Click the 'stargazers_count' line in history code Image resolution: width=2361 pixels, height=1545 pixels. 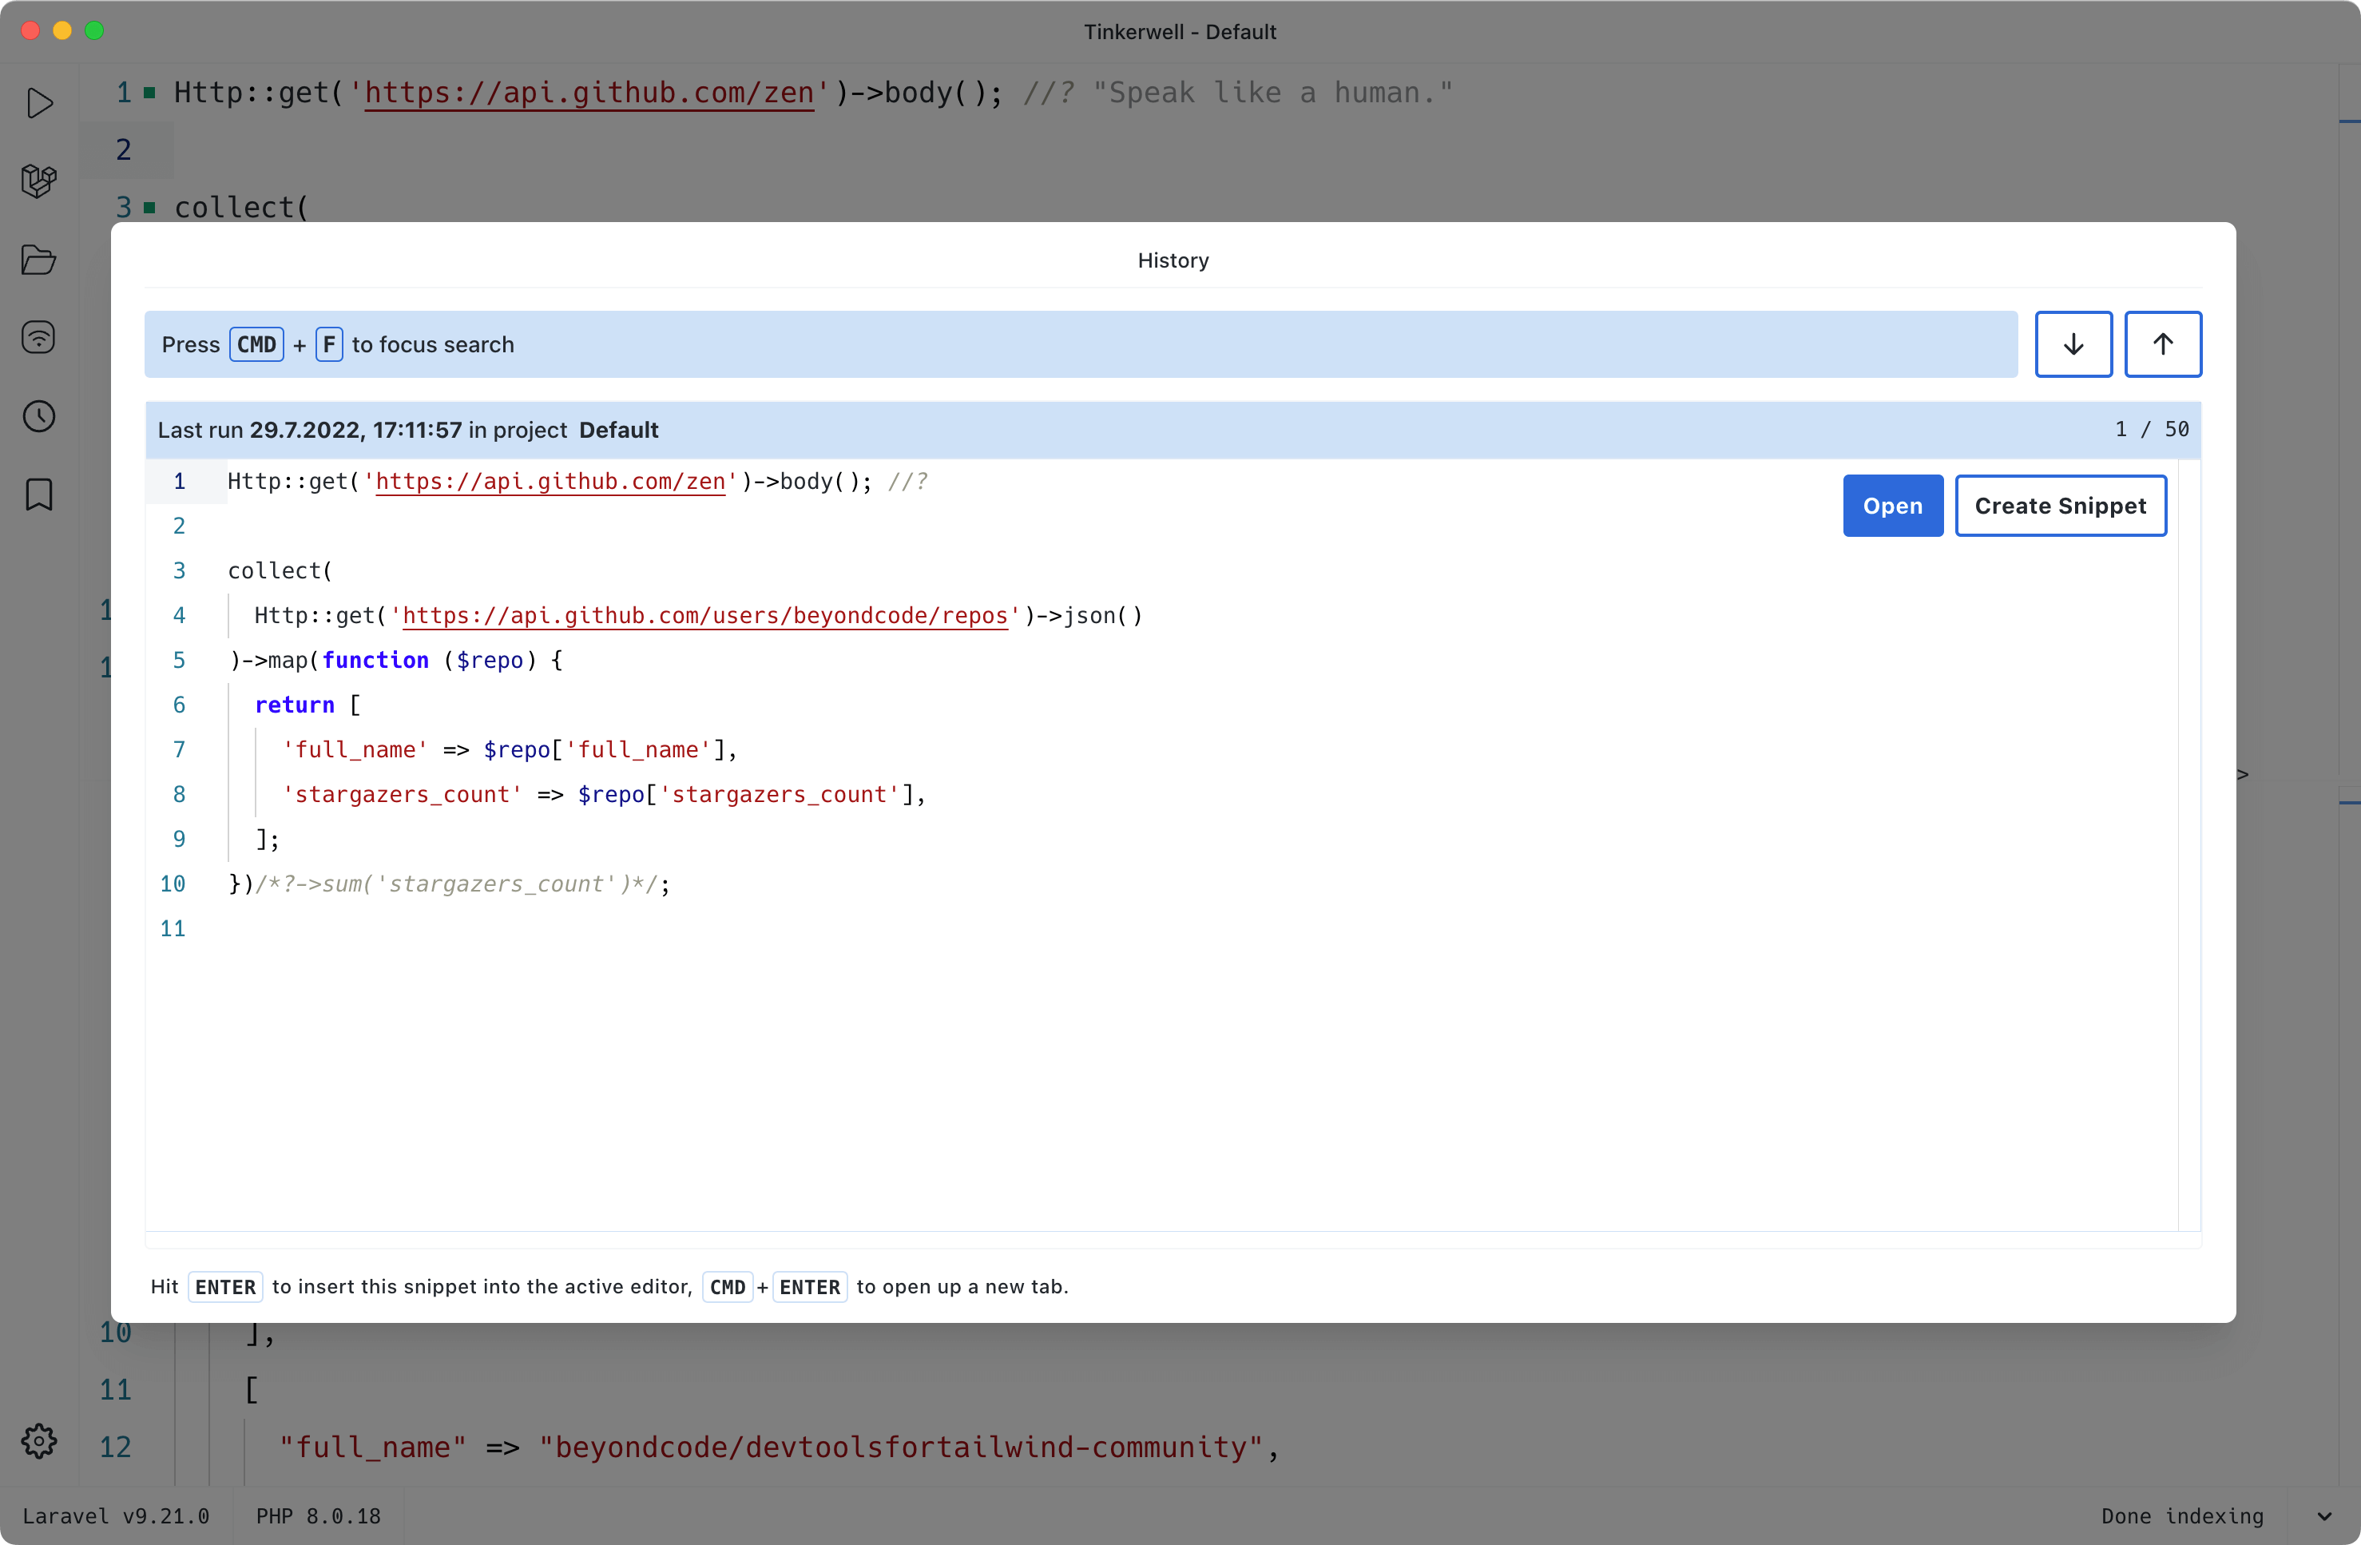point(604,794)
